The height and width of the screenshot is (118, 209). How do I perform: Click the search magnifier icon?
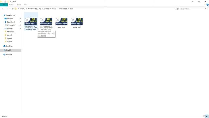point(206,9)
